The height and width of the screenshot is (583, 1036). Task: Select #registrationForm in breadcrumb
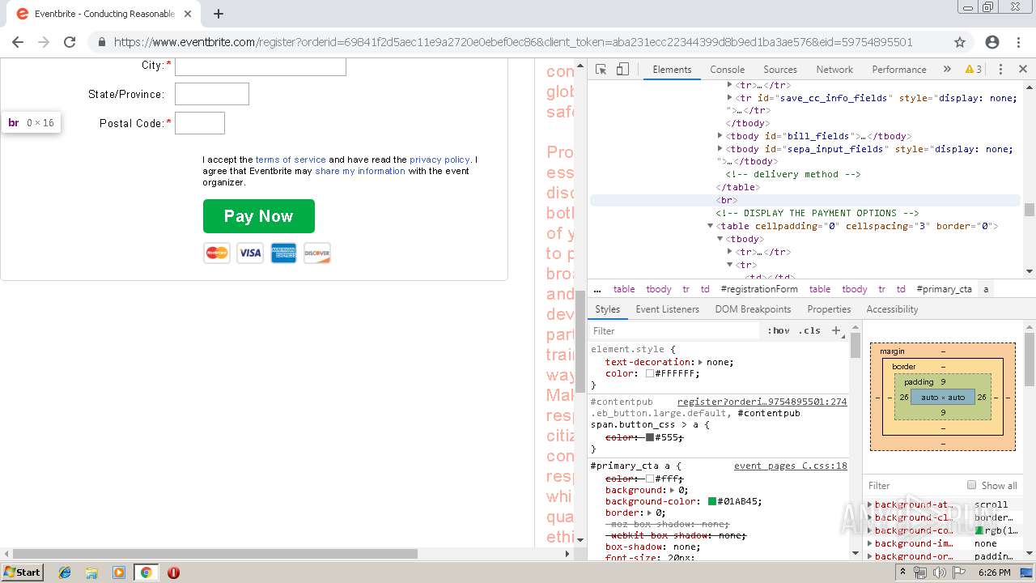coord(759,289)
